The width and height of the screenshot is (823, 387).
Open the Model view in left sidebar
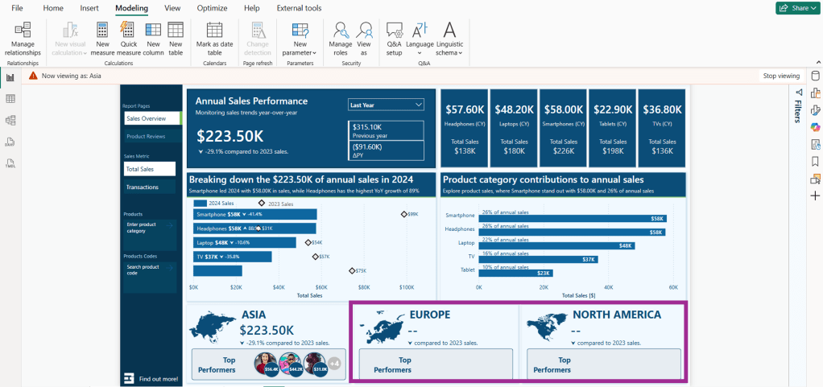click(10, 121)
